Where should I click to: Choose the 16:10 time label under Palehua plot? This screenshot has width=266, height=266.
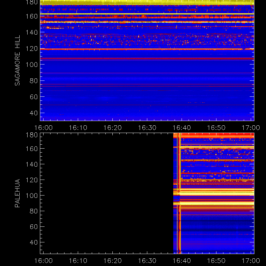pyautogui.click(x=78, y=261)
